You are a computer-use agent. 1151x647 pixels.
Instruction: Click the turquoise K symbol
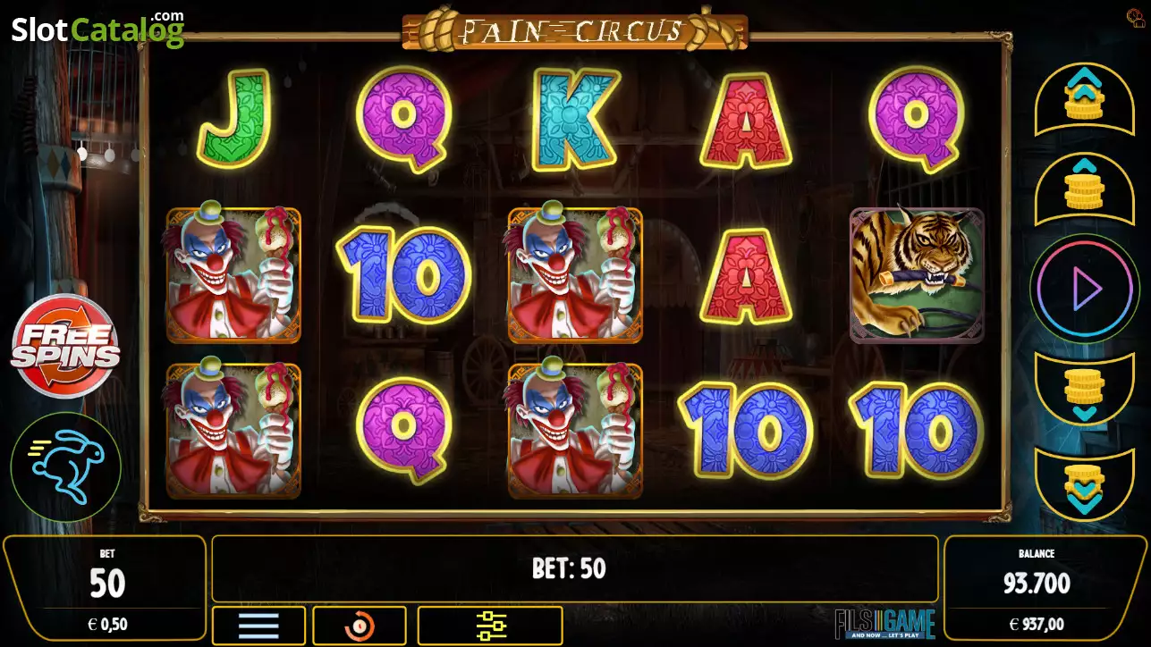pyautogui.click(x=575, y=120)
